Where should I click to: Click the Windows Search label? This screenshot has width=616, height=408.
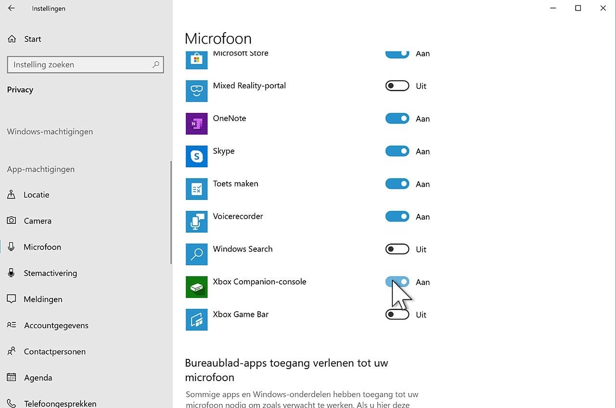tap(243, 249)
